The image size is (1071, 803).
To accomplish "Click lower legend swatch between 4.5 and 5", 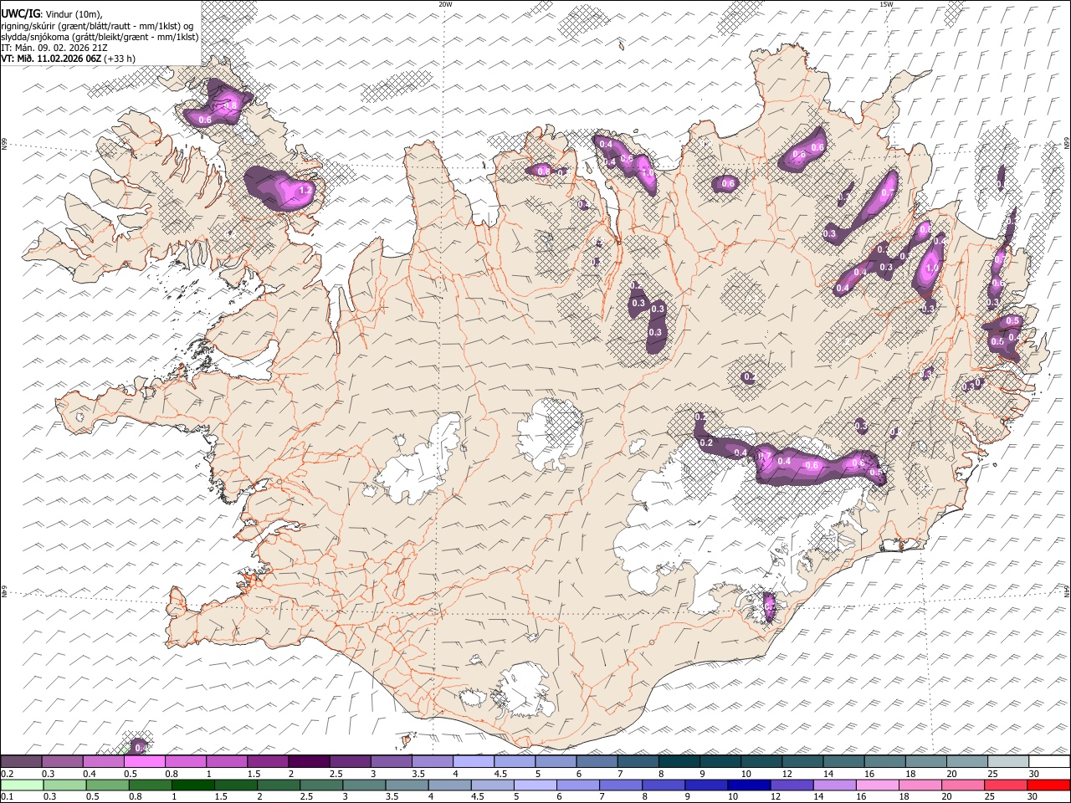I will tap(493, 785).
